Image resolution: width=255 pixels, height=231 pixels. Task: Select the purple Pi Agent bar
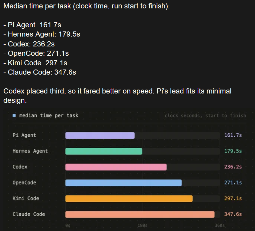tap(100, 135)
